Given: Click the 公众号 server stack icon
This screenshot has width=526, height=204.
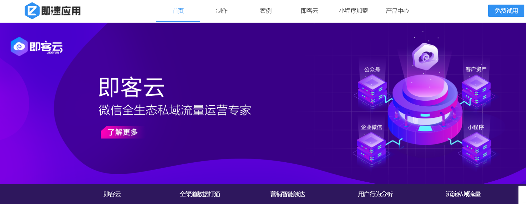Looking at the screenshot, I should [372, 90].
